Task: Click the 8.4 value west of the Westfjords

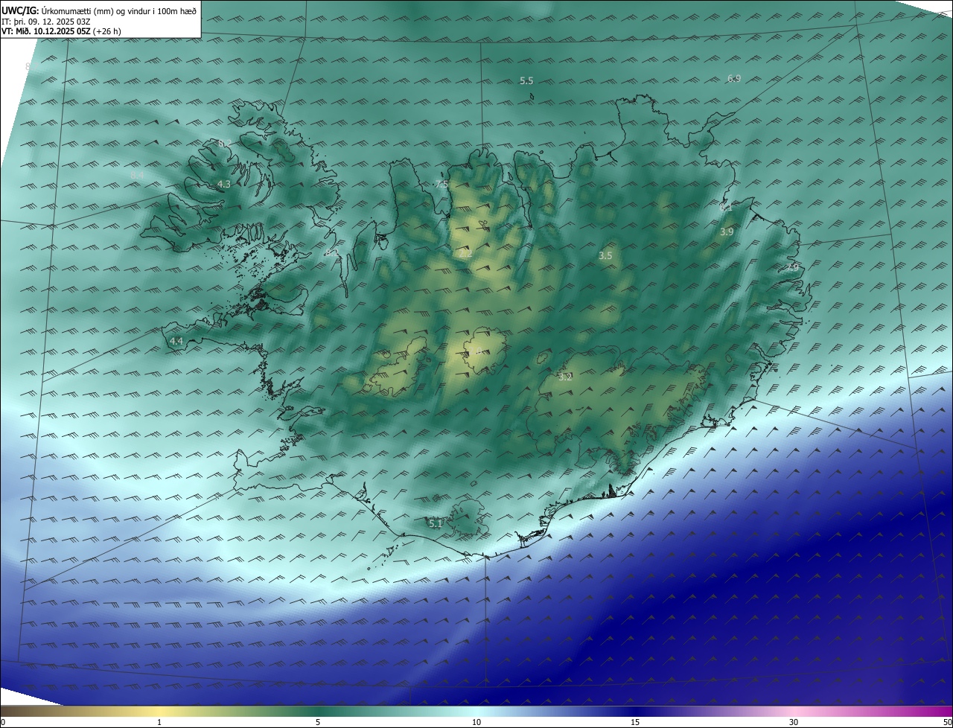Action: pyautogui.click(x=137, y=175)
